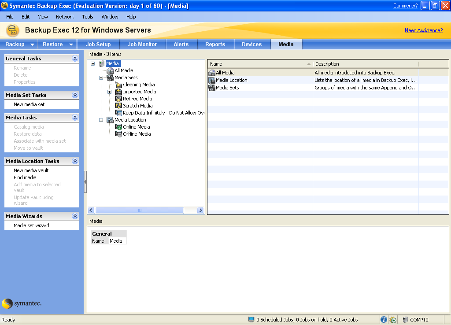Click the Media Sets icon in tree
The height and width of the screenshot is (325, 451).
(x=110, y=78)
